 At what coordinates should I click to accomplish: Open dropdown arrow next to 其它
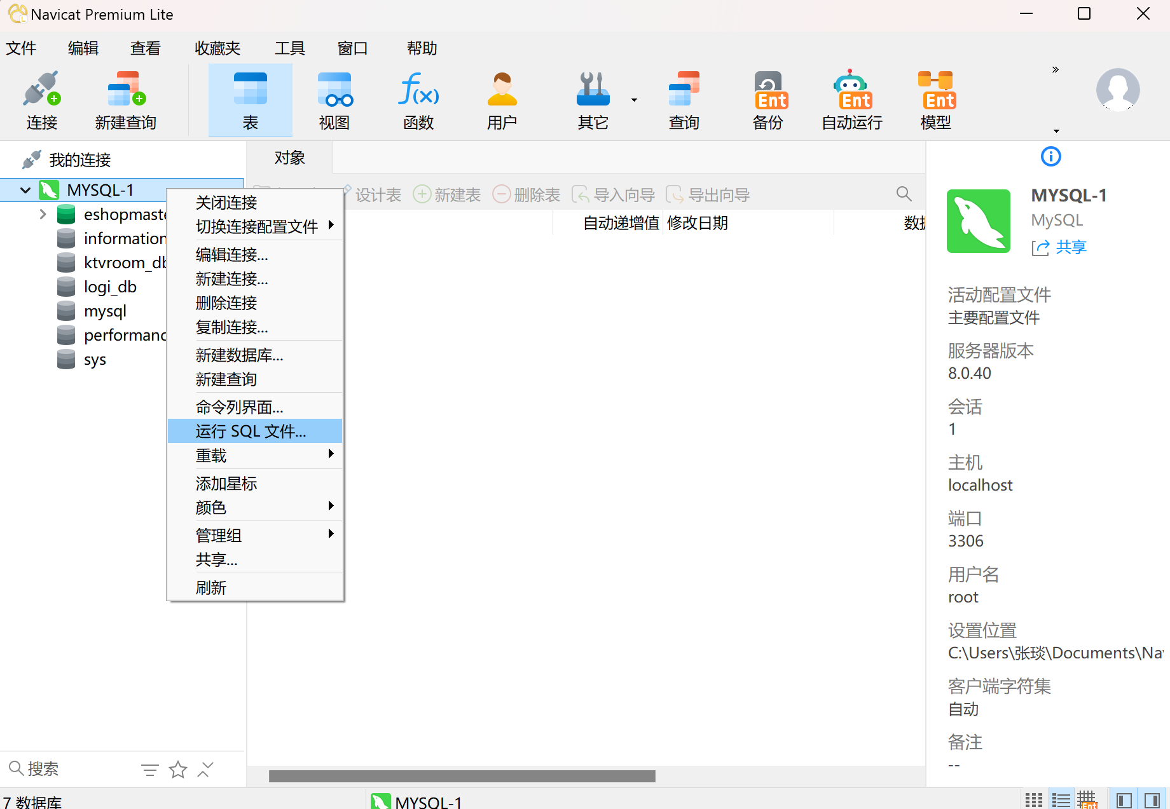coord(634,100)
